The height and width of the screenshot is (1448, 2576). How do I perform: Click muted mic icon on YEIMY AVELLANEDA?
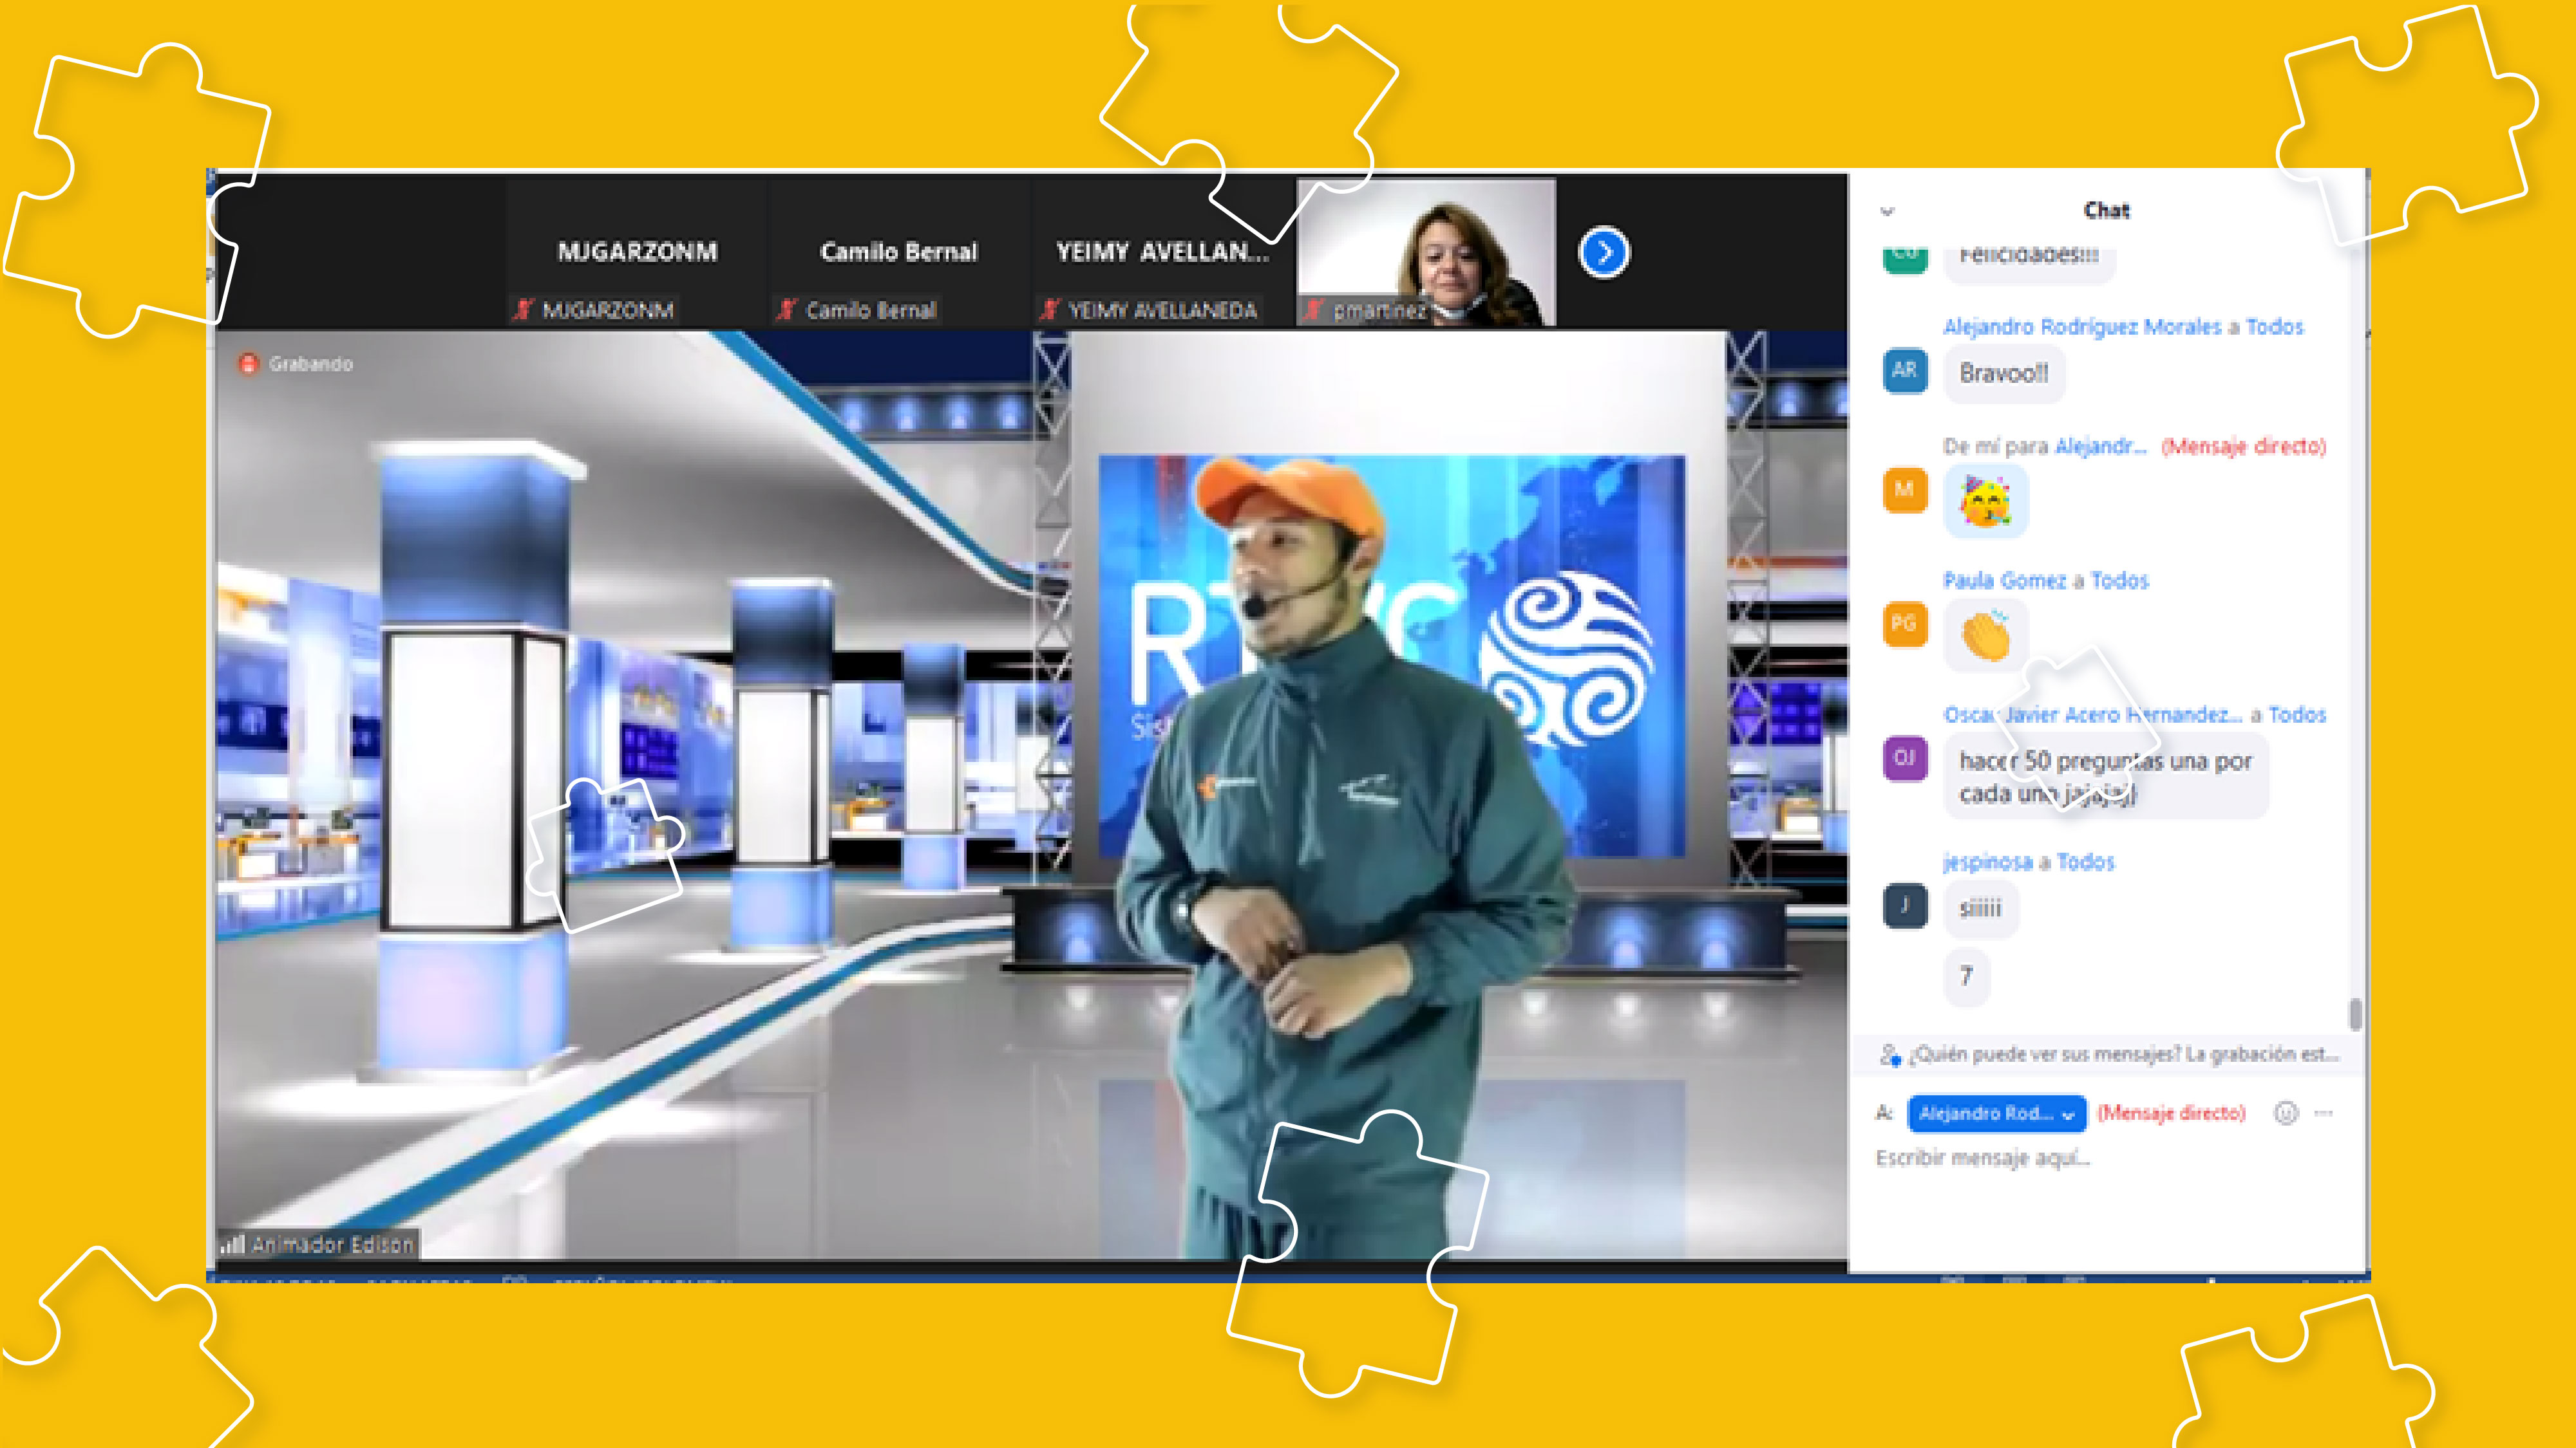pyautogui.click(x=1049, y=310)
